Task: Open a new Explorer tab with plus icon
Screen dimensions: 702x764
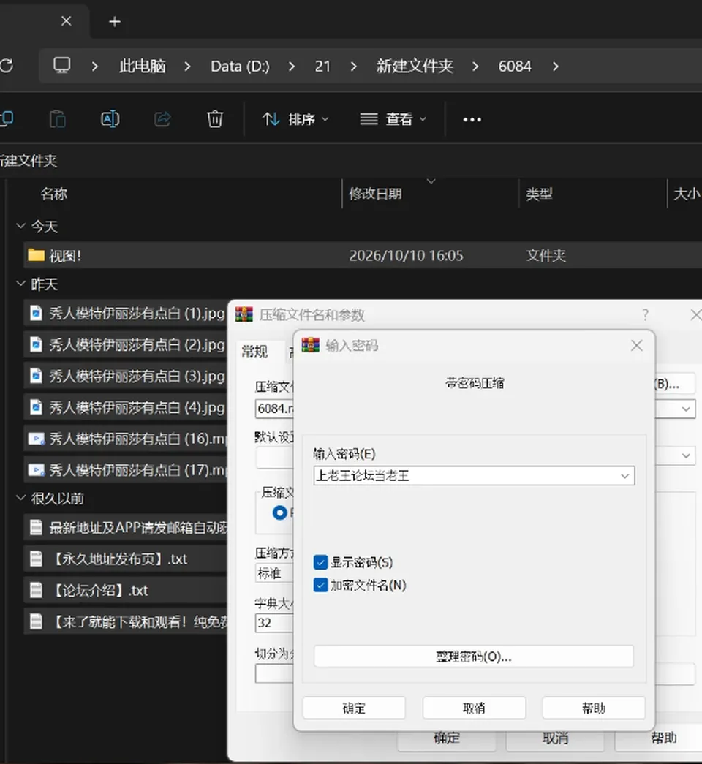Action: (115, 22)
